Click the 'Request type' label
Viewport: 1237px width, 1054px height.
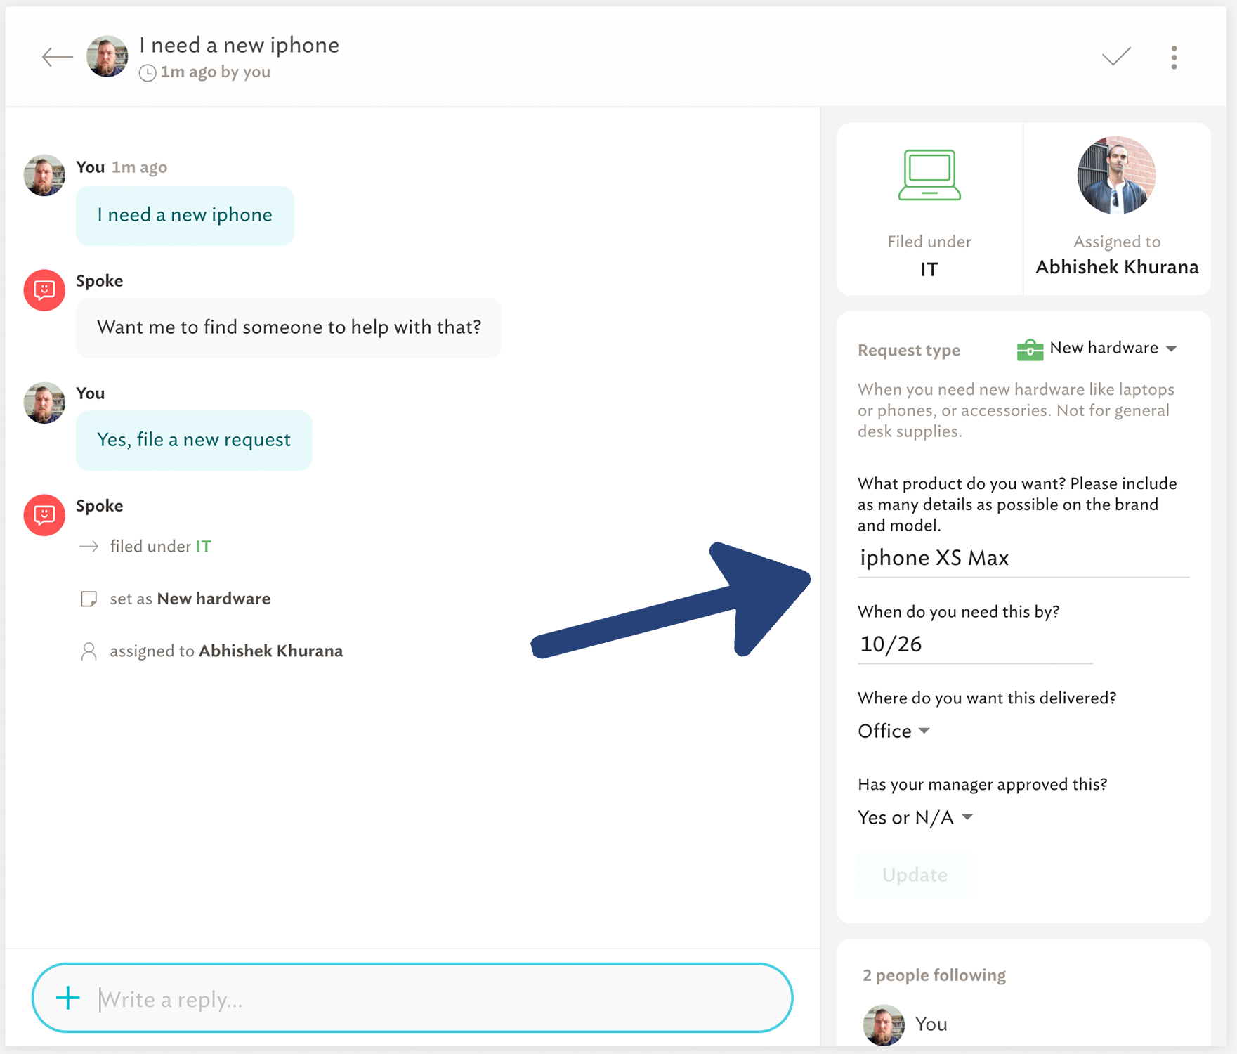tap(909, 351)
